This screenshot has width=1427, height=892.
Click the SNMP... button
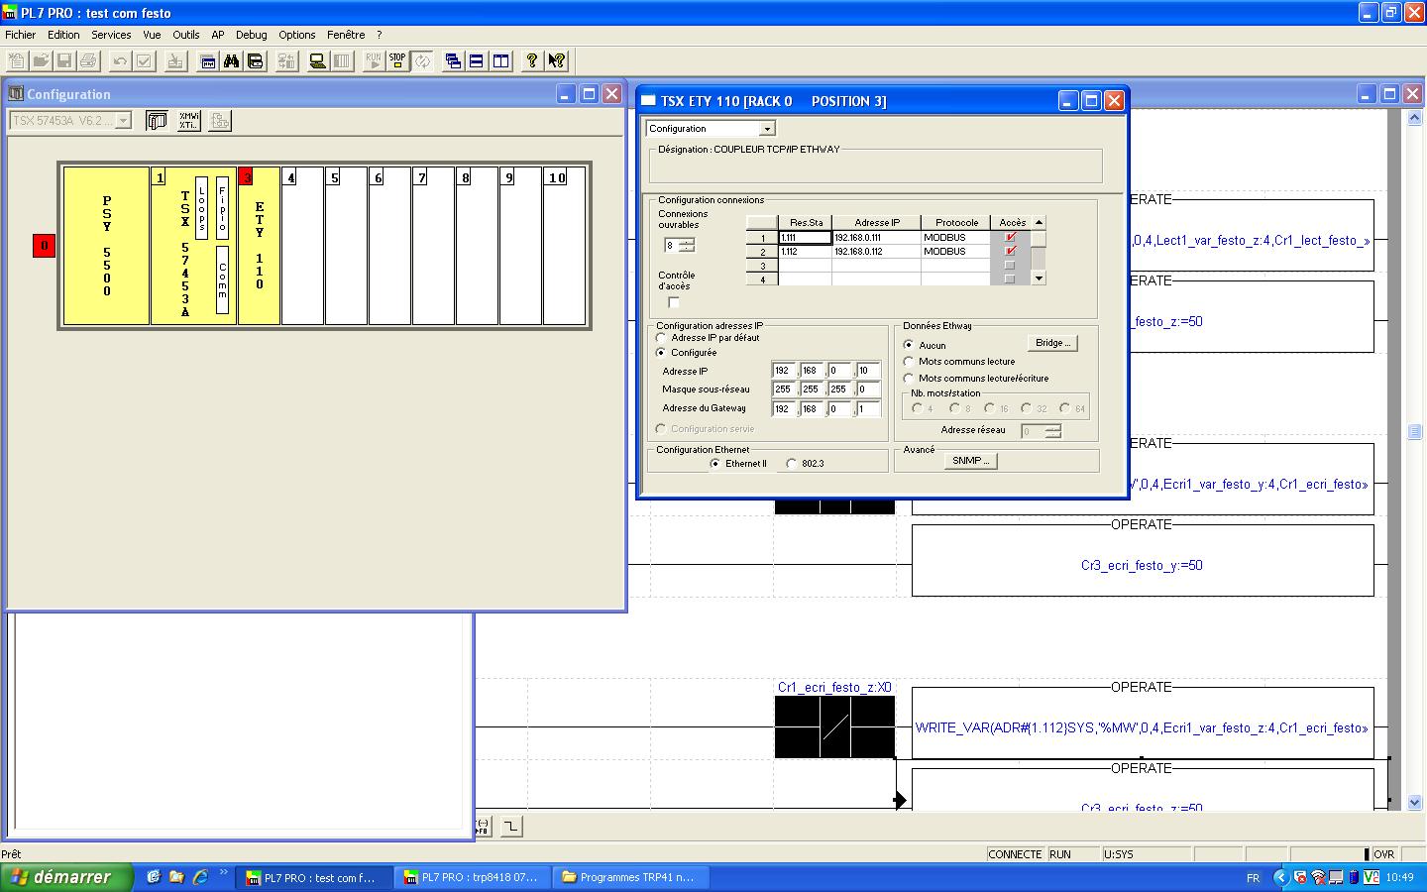[x=970, y=461]
